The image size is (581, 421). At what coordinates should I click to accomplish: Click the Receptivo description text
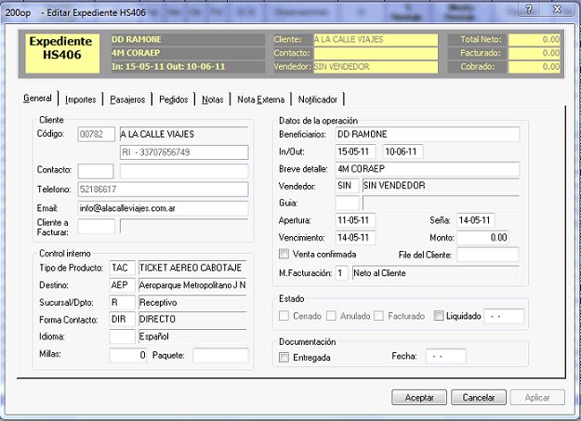point(192,302)
